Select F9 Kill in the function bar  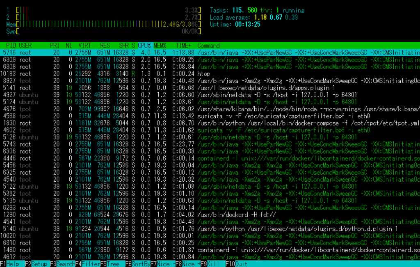(x=213, y=264)
